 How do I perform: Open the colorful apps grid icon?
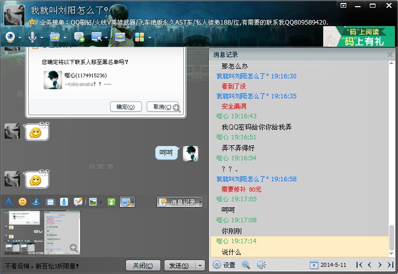coord(140,37)
